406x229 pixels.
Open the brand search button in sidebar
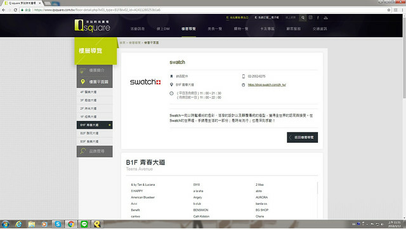95,151
